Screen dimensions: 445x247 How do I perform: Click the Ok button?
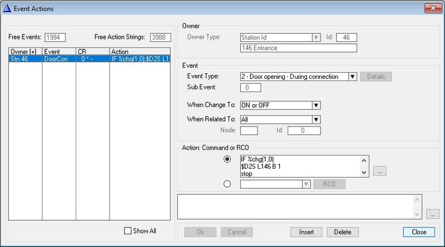coord(200,232)
